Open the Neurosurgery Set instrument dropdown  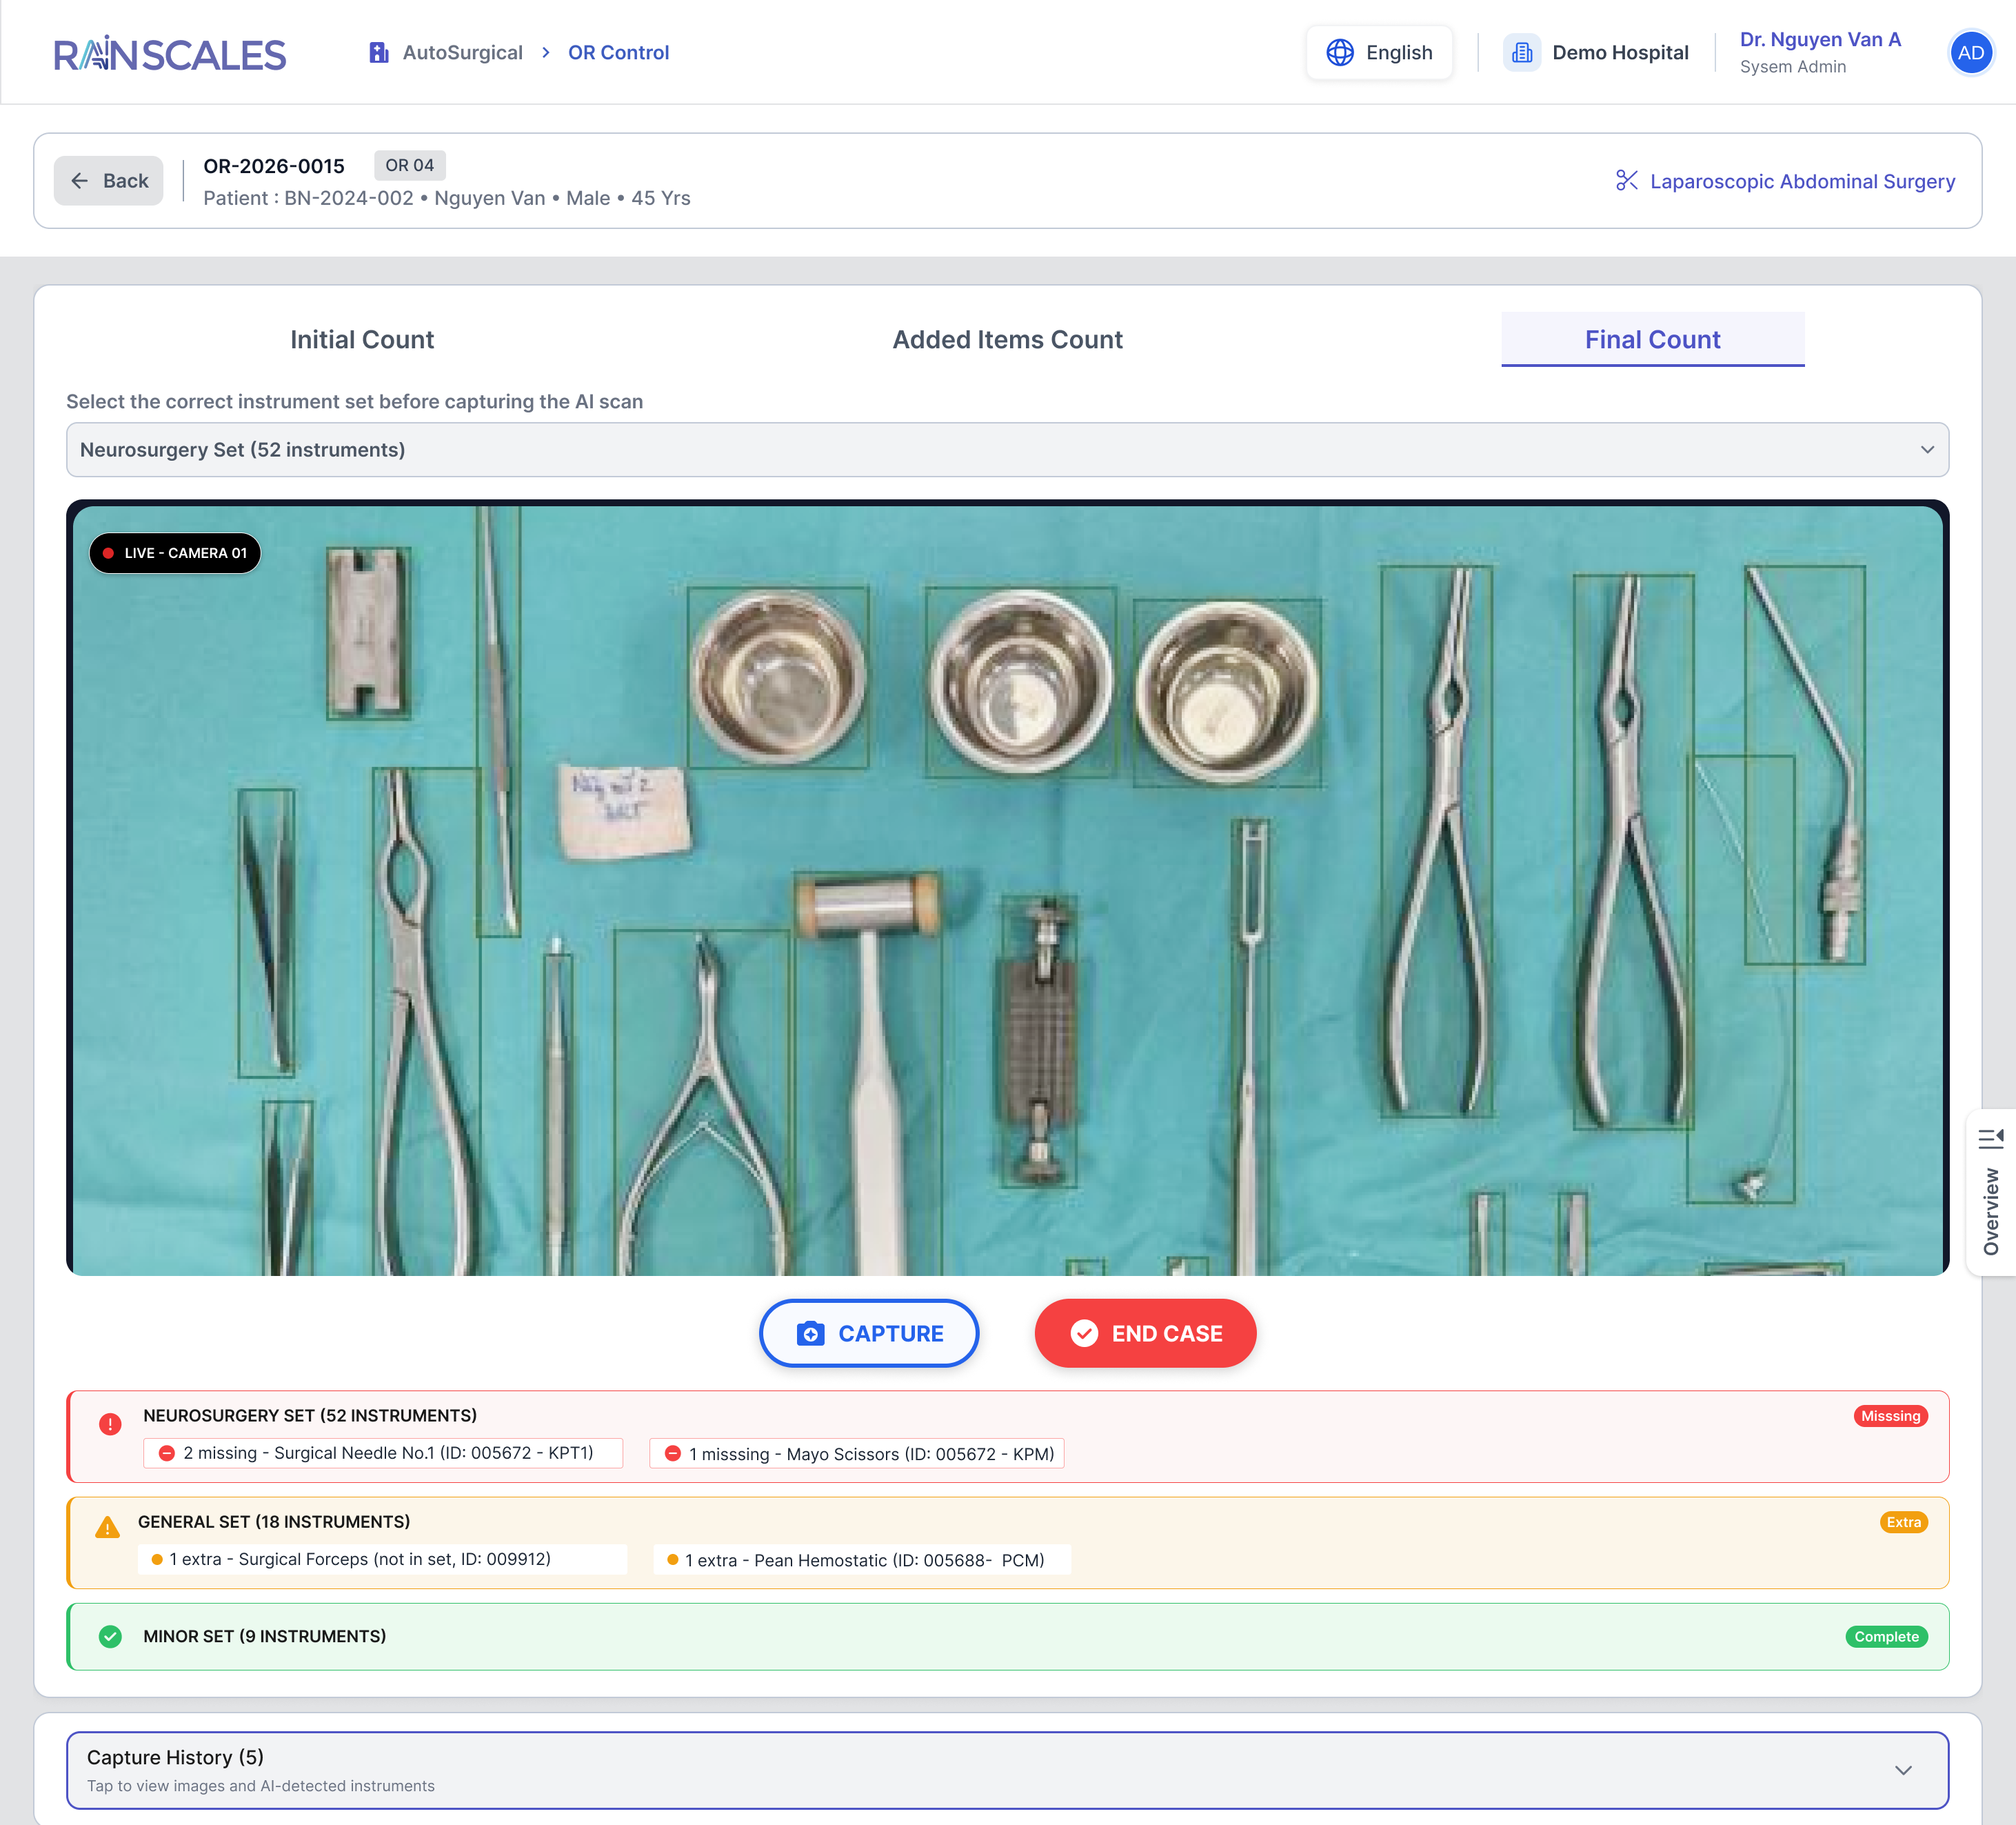[1007, 450]
